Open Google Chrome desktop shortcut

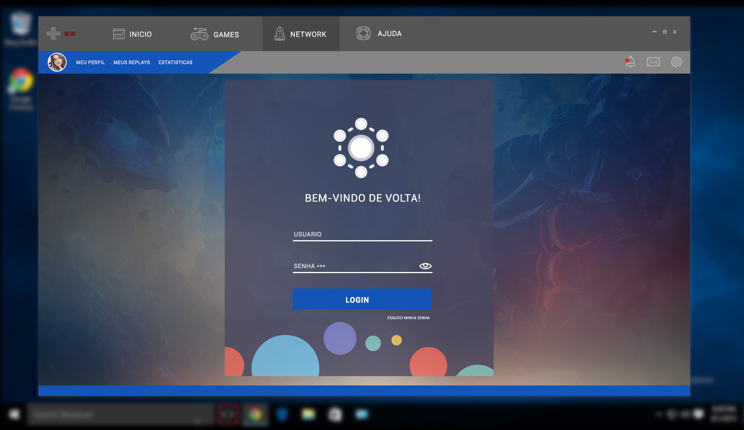[21, 89]
